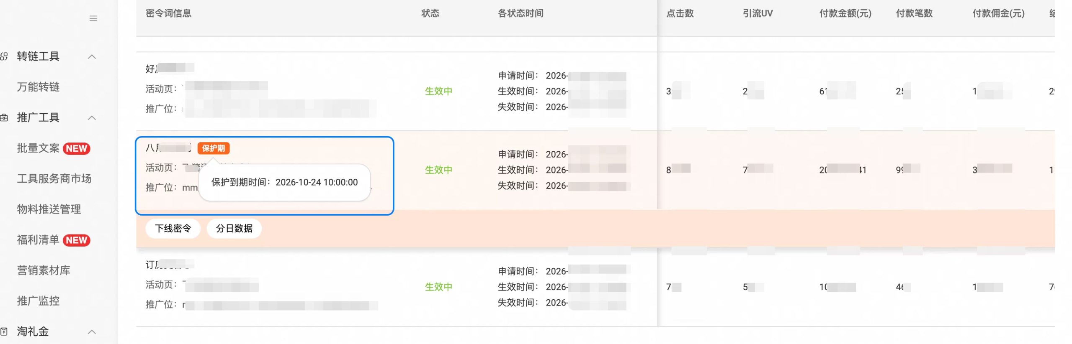Screen dimensions: 1072x344
Task: Collapse the 转链工具 menu chevron
Action: [x=92, y=56]
